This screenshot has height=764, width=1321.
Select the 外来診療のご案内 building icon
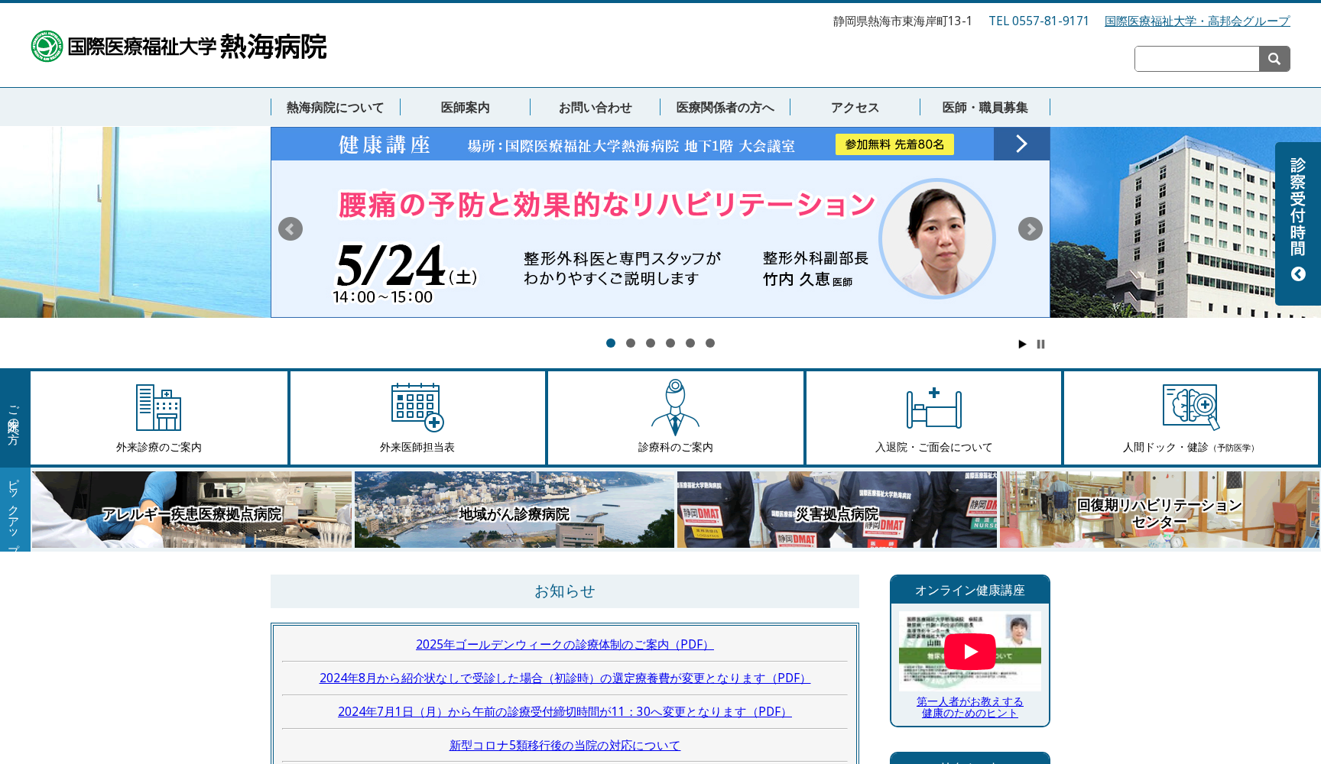(x=158, y=409)
